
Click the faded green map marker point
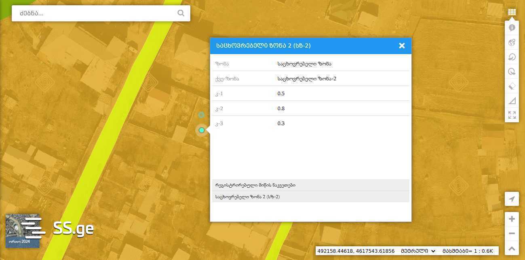201,115
